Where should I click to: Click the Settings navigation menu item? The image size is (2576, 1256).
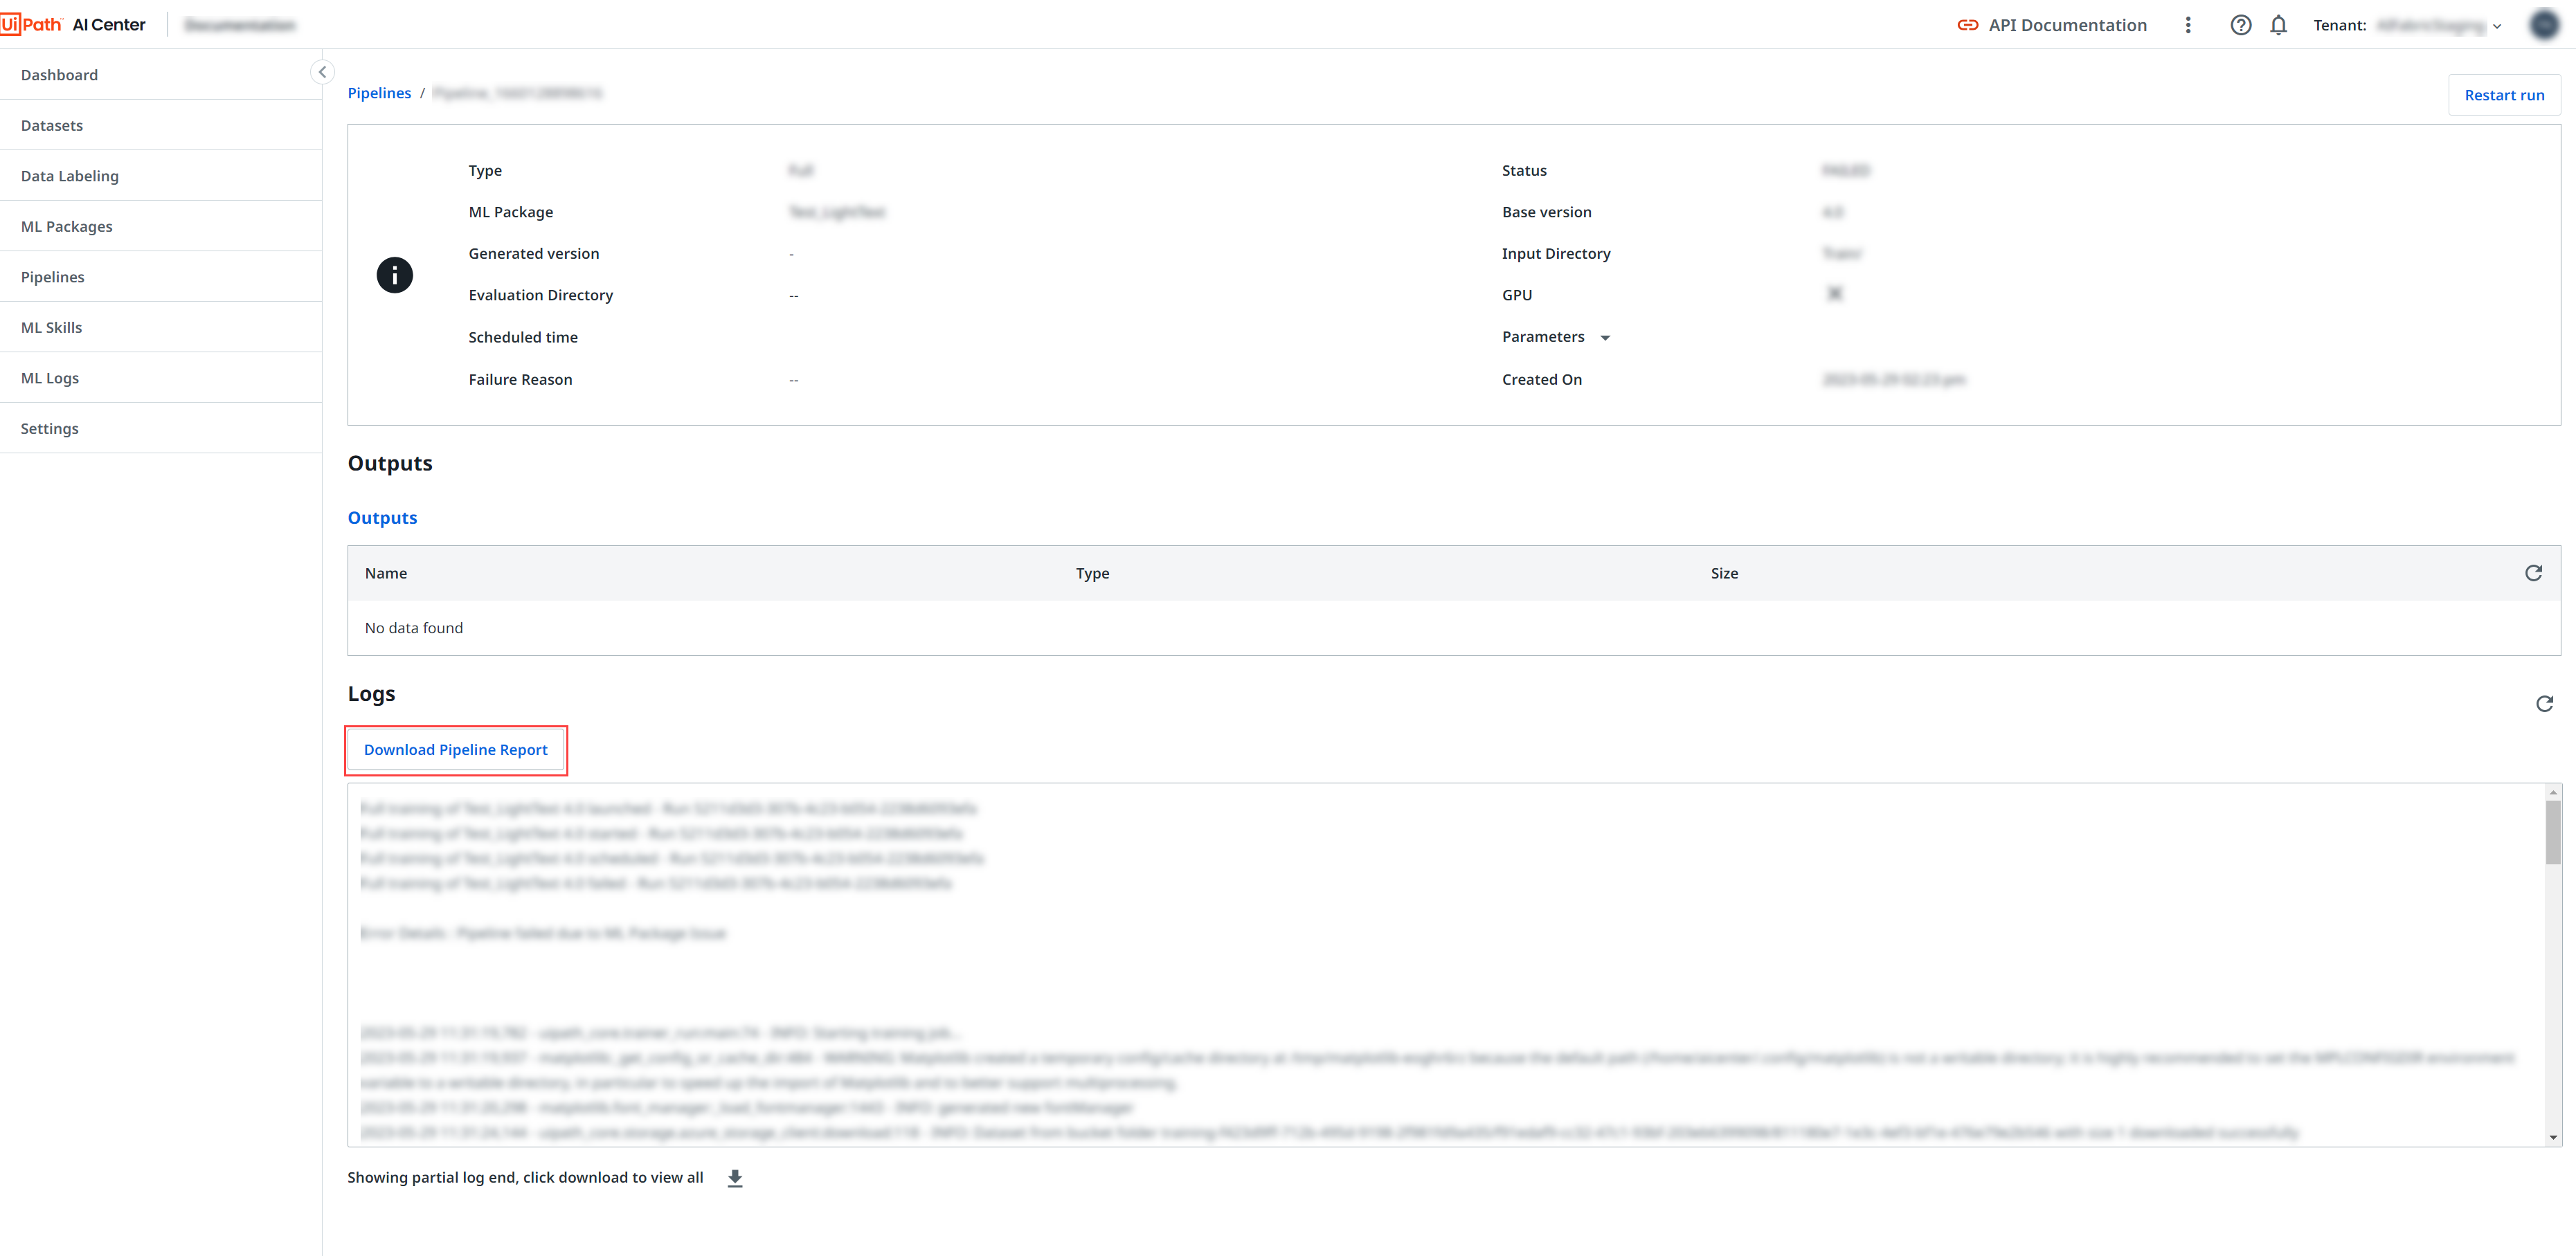tap(49, 427)
